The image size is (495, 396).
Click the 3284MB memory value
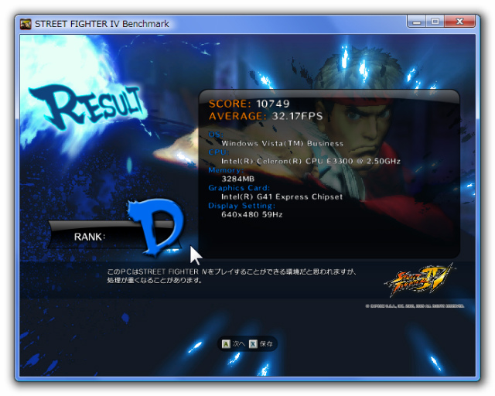[237, 179]
